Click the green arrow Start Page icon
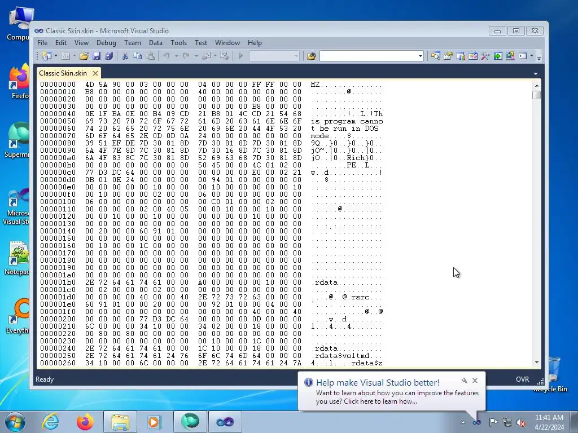This screenshot has width=578, height=433. tap(498, 56)
